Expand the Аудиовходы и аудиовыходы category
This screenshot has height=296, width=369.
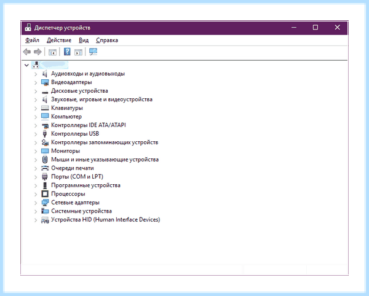pyautogui.click(x=36, y=74)
